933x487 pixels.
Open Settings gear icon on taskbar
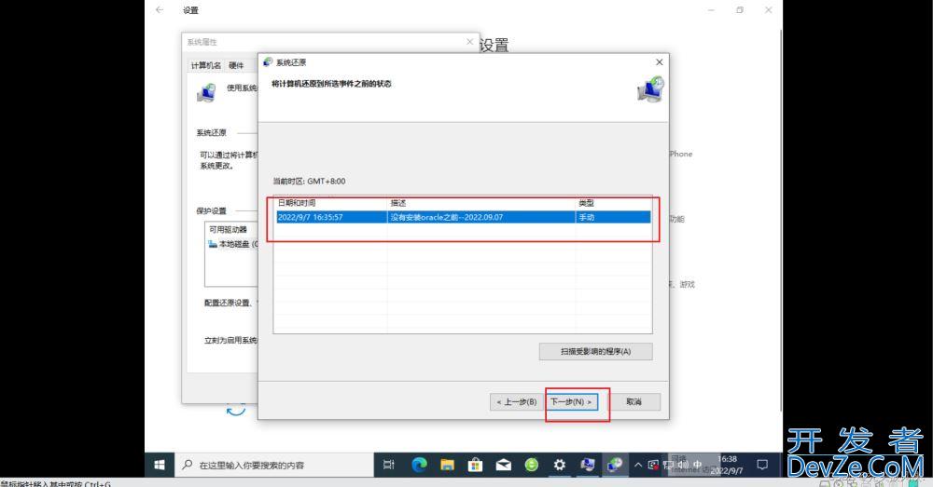(559, 465)
